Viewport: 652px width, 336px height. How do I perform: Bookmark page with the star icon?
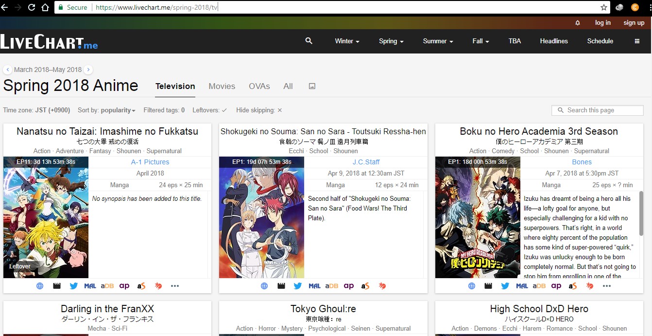click(x=604, y=7)
